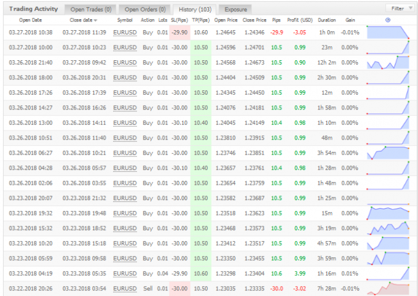Click open date 03.26.2018 04:28
418x296 pixels.
[31, 168]
